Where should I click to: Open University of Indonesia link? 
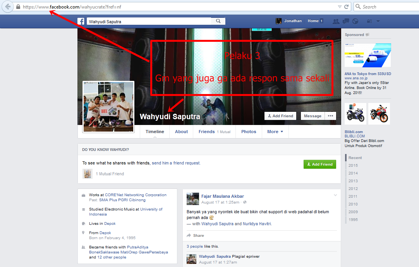[x=125, y=212]
